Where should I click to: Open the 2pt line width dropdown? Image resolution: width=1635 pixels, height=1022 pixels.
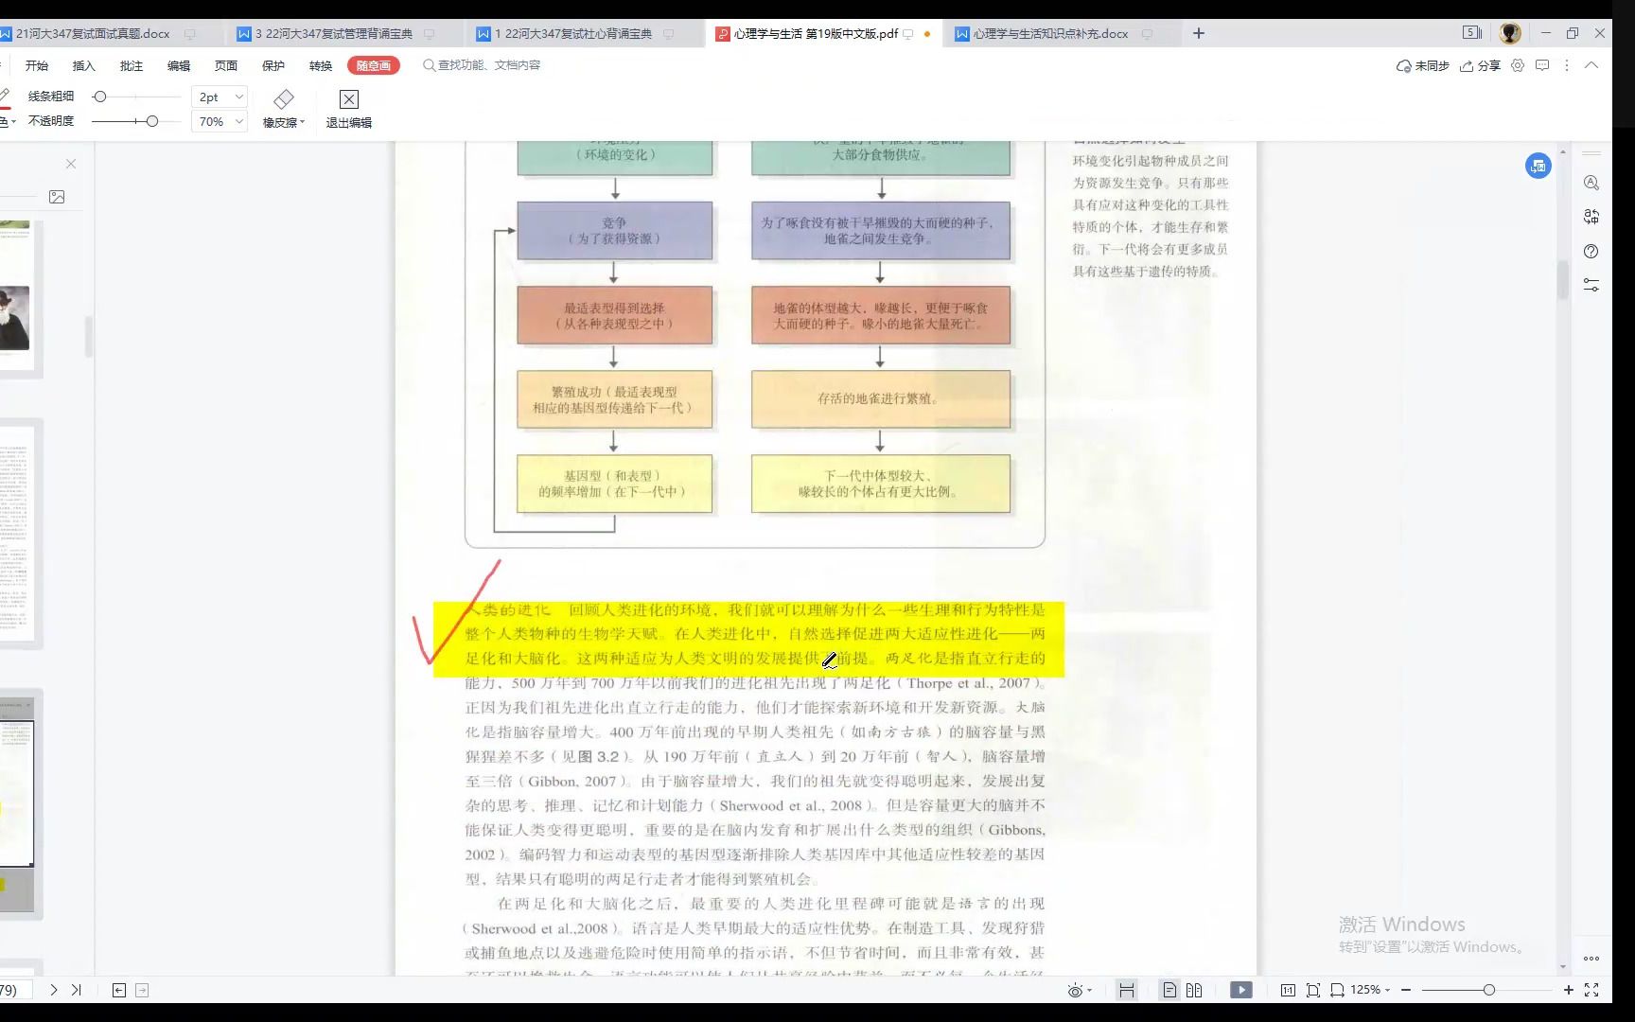220,97
